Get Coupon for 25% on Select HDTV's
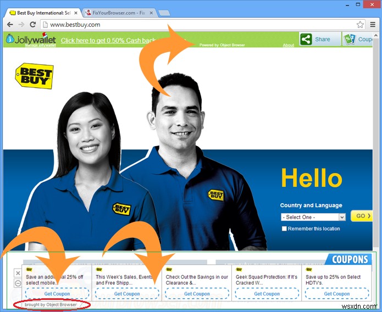The image size is (382, 312). 337,293
